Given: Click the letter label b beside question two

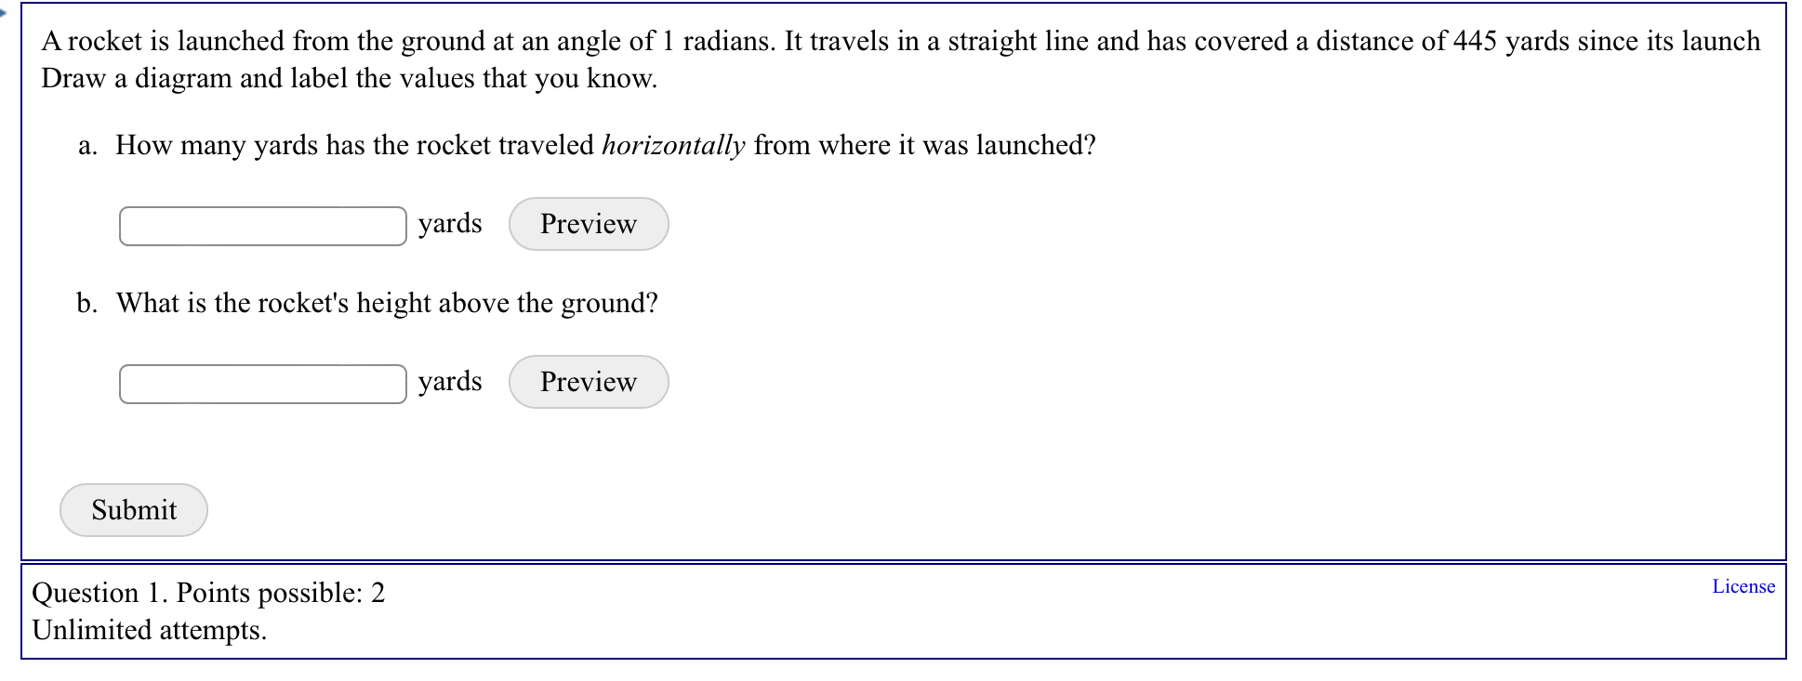Looking at the screenshot, I should coord(86,302).
